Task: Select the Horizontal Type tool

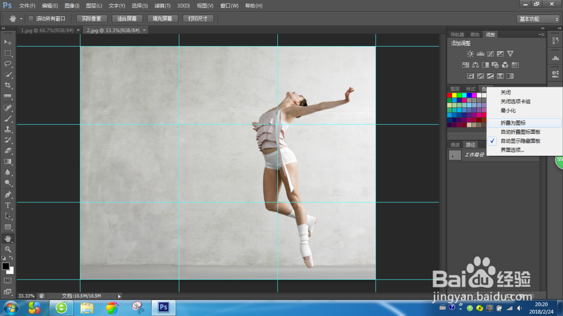Action: 8,206
